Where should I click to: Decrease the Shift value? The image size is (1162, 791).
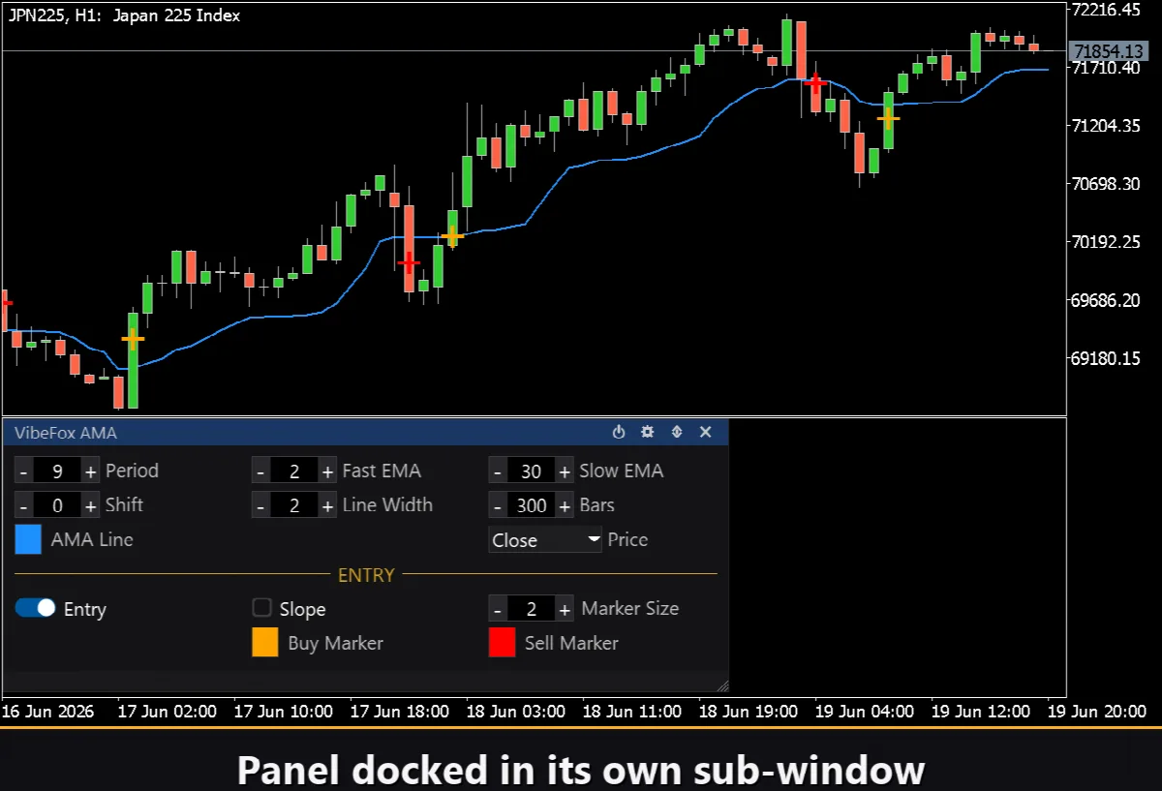(23, 505)
